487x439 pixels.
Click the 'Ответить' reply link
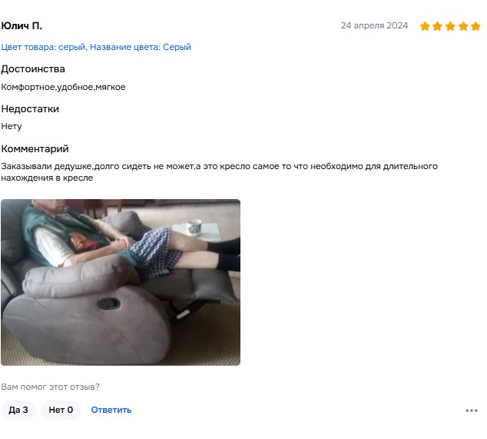point(111,410)
